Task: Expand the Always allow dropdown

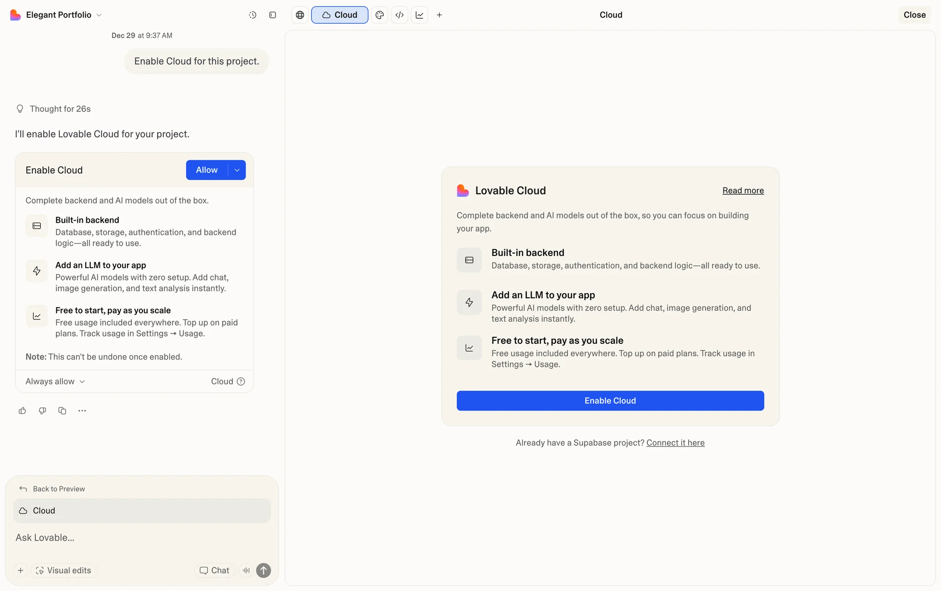Action: coord(55,382)
